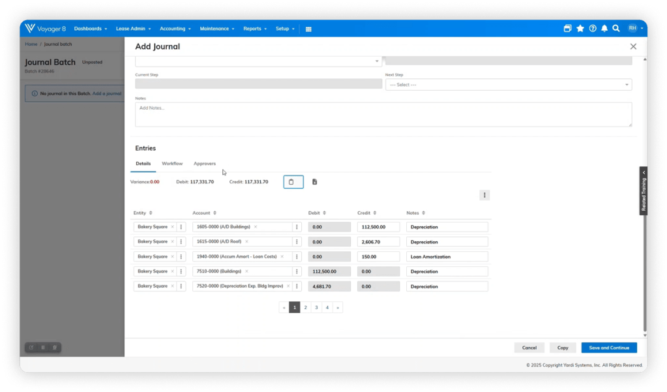Viewport: 667px width, 392px height.
Task: Click the Copy button
Action: click(563, 348)
